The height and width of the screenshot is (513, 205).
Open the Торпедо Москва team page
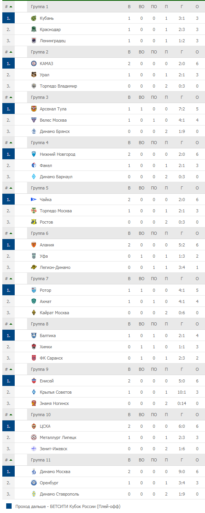[56, 211]
